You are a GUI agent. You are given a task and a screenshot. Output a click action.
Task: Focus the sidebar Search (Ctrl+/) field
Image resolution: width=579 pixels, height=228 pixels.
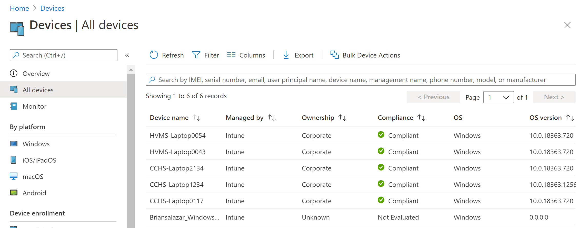(x=64, y=55)
